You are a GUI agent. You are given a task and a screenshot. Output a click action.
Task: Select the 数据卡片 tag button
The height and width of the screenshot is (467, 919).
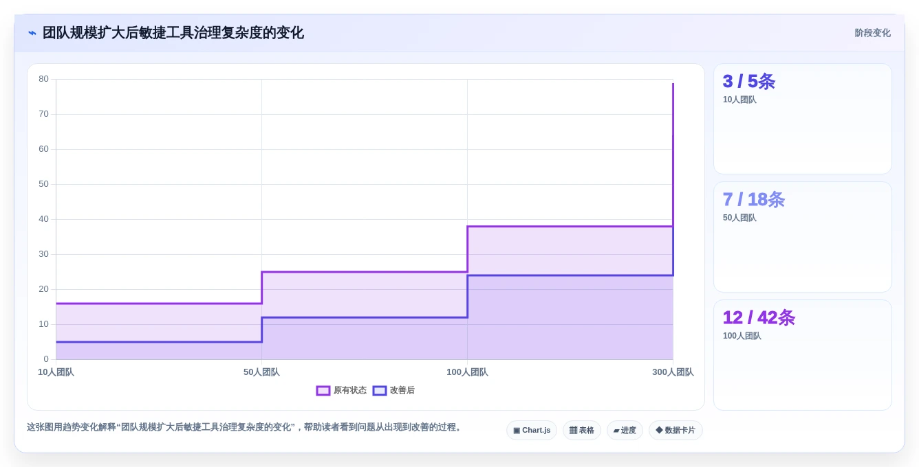pos(675,431)
